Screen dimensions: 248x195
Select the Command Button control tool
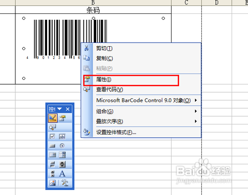[x=53, y=146]
